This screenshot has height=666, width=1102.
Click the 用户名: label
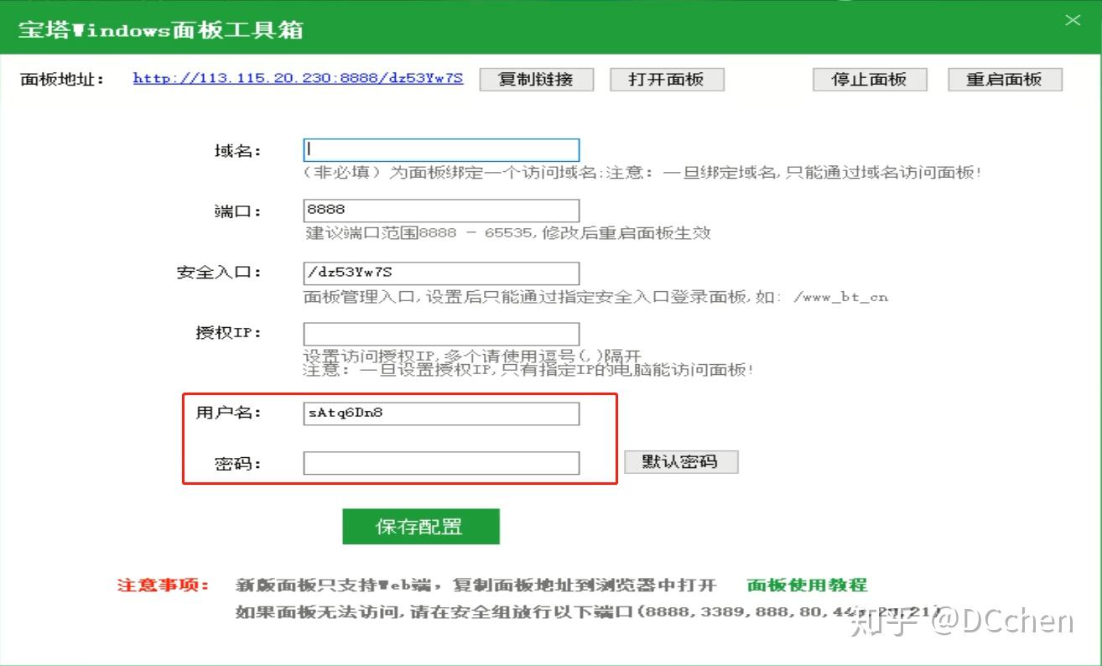[x=229, y=413]
